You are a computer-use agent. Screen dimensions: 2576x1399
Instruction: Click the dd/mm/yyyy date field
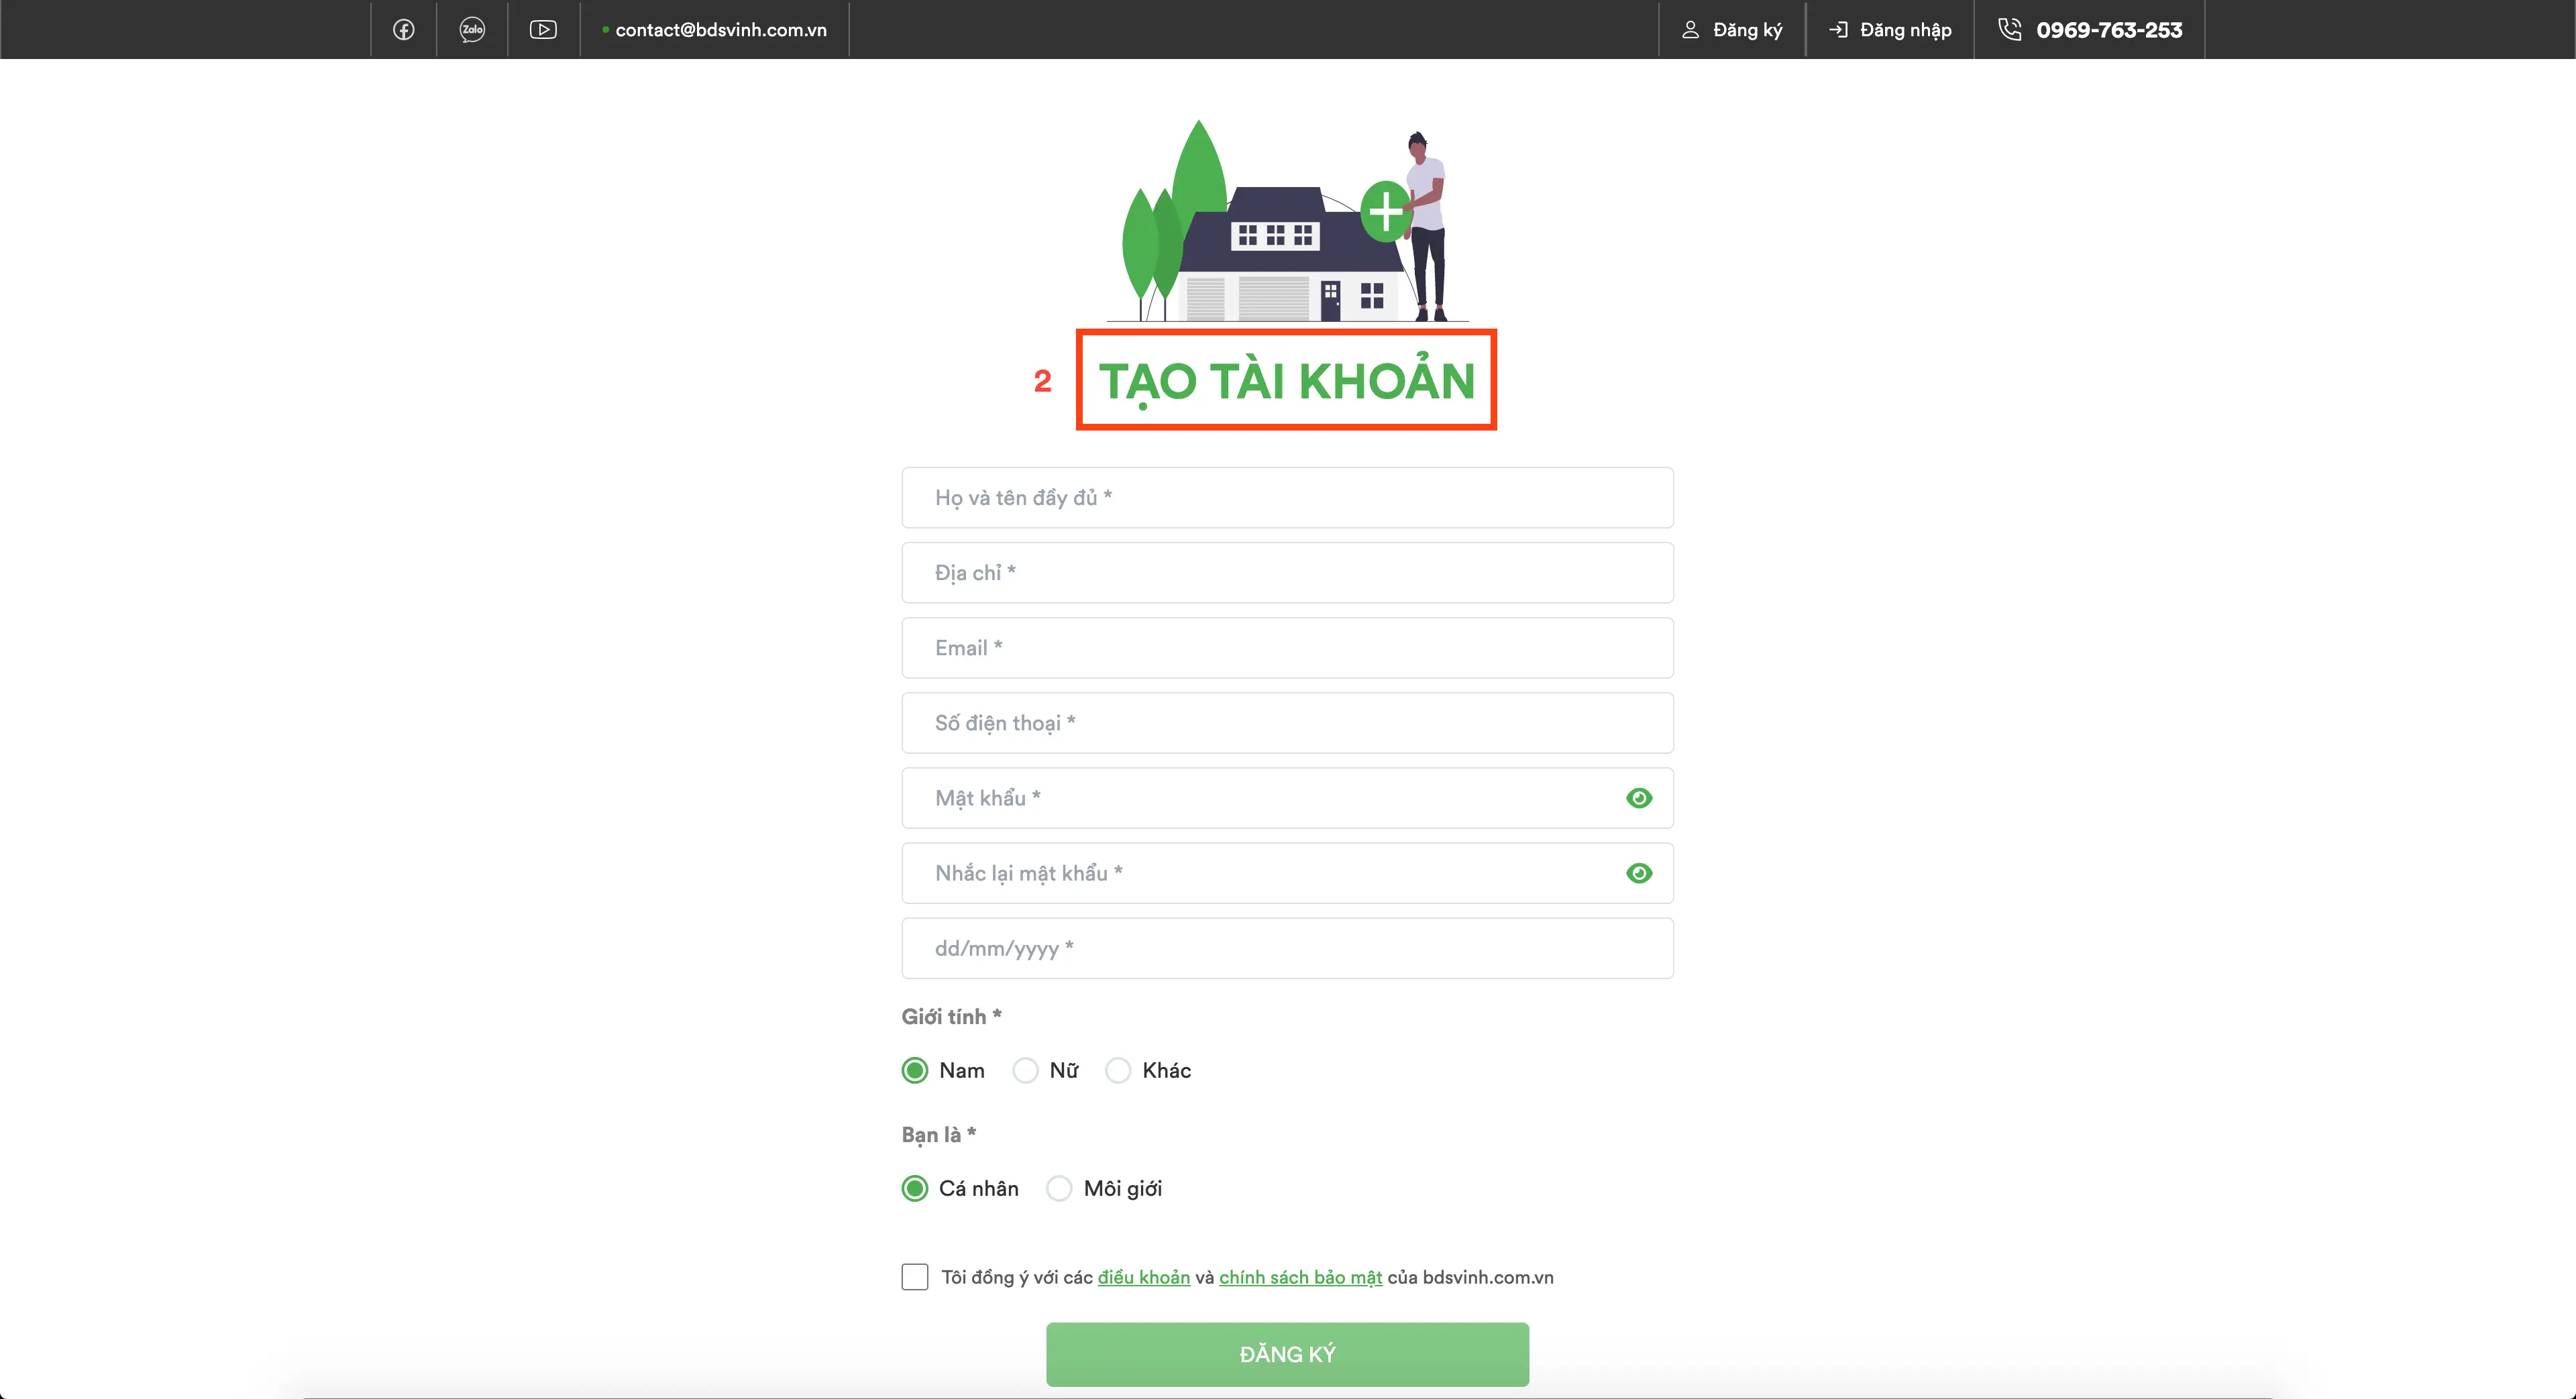tap(1286, 948)
